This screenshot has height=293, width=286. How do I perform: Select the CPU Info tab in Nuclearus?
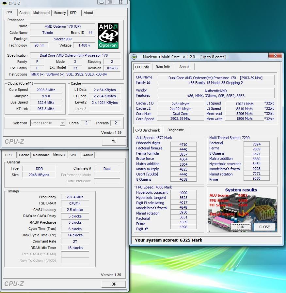[x=142, y=67]
